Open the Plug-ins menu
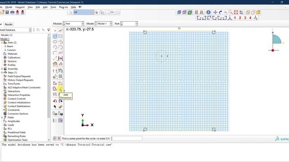 coord(63,7)
